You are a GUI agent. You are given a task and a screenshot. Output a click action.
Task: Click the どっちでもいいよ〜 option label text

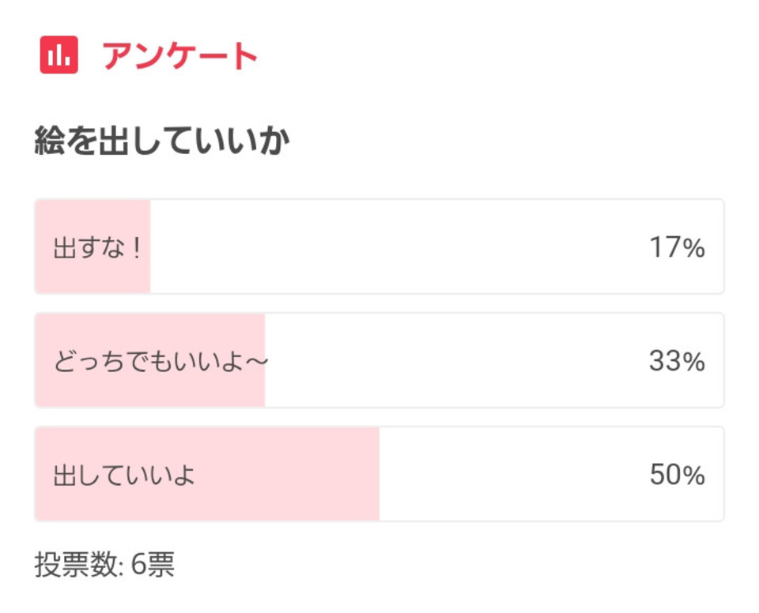160,362
